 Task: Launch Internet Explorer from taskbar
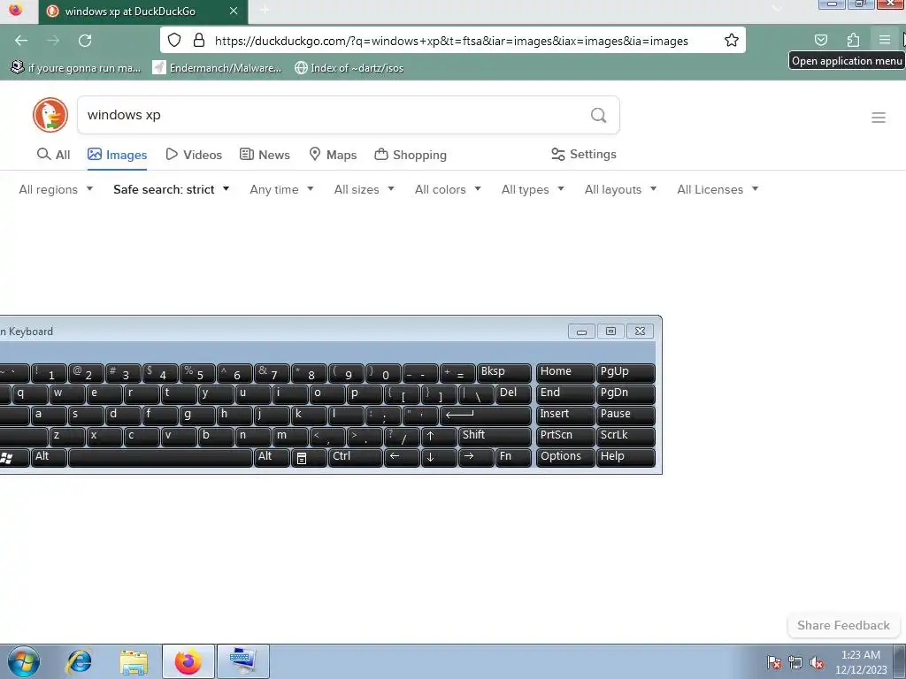tap(79, 661)
